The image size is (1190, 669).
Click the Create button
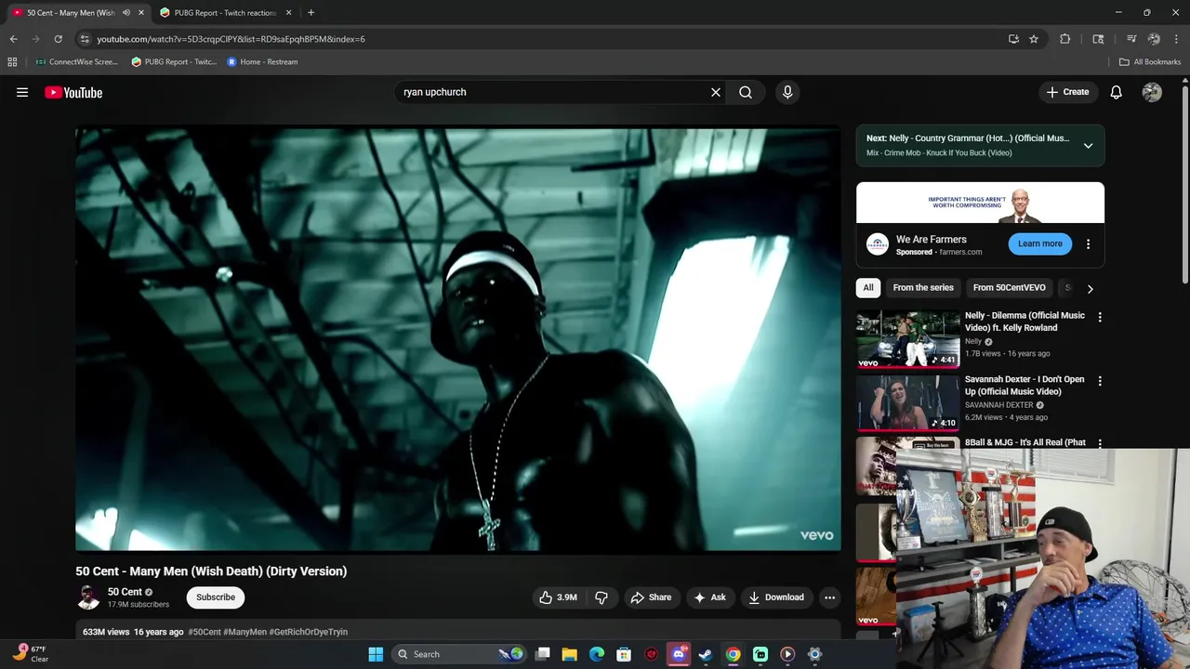coord(1067,92)
